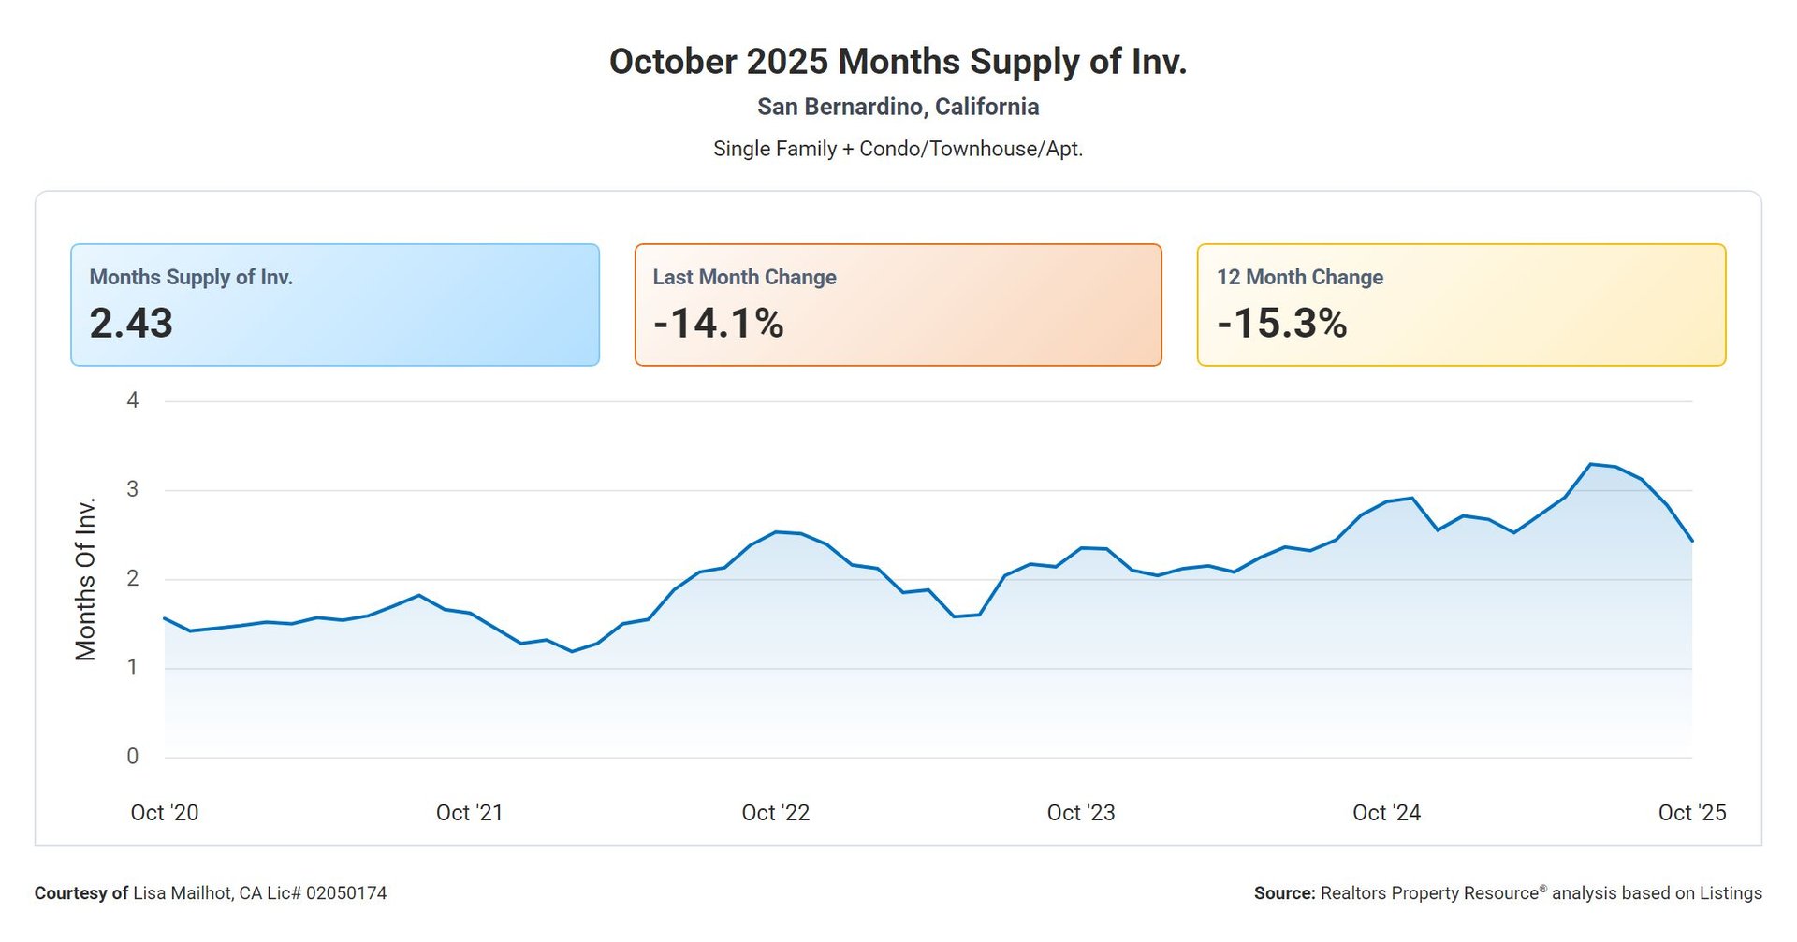The height and width of the screenshot is (942, 1797).
Task: Pick the Oct '23 x-axis label
Action: pyautogui.click(x=1081, y=813)
